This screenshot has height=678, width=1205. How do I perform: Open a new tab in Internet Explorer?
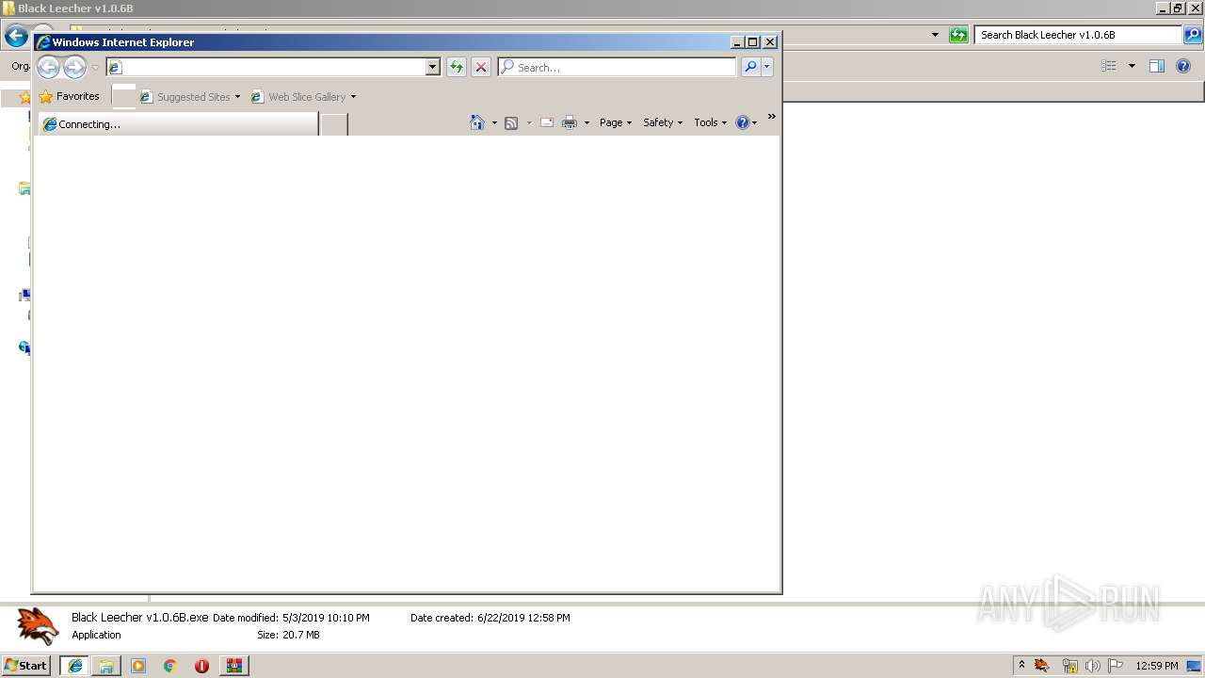click(334, 124)
